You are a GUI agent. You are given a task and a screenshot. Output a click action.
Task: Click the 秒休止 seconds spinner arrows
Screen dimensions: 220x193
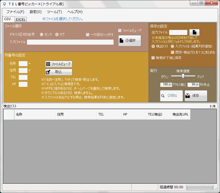pyautogui.click(x=197, y=85)
